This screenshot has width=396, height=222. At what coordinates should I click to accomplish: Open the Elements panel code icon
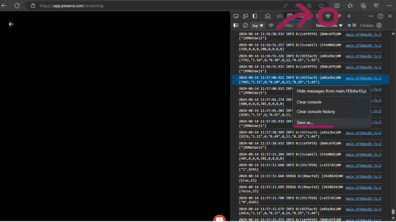pyautogui.click(x=279, y=16)
